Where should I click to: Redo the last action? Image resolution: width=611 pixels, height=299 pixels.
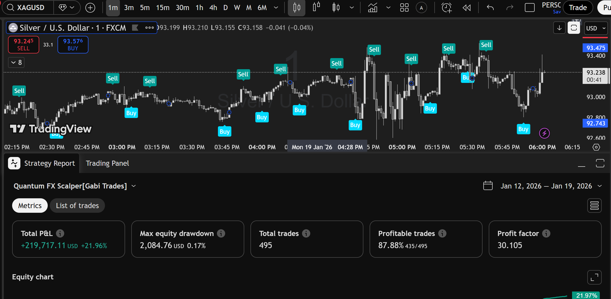(510, 8)
